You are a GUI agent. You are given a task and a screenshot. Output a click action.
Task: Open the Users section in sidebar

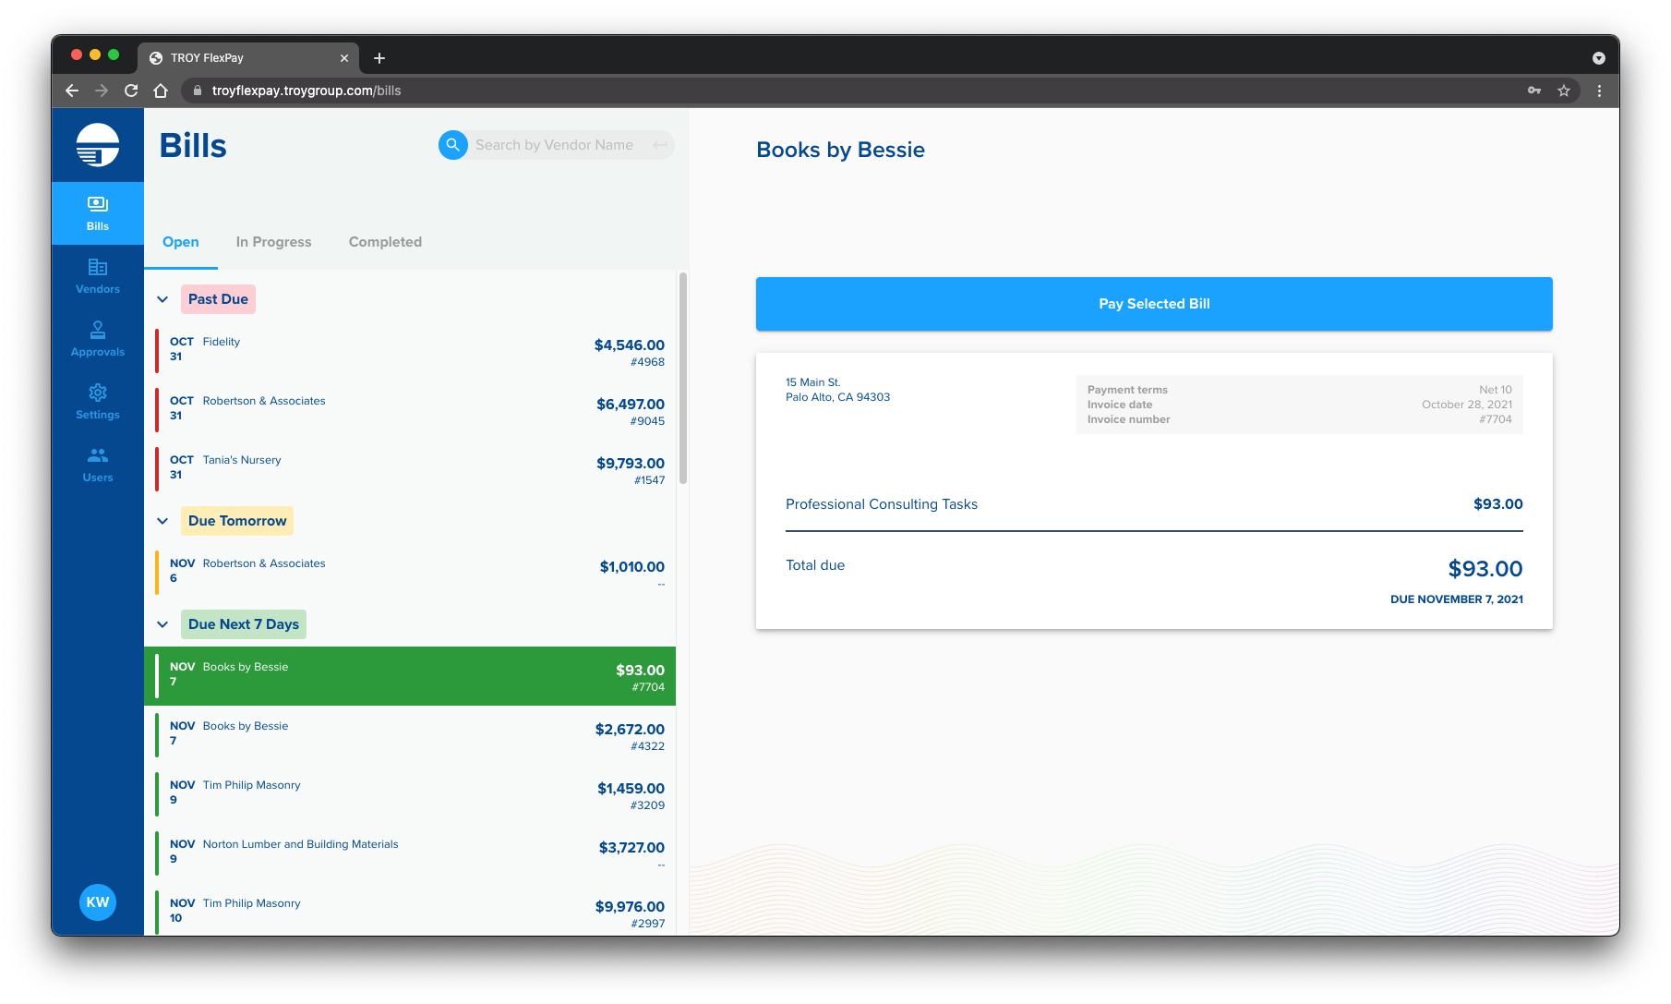(98, 465)
